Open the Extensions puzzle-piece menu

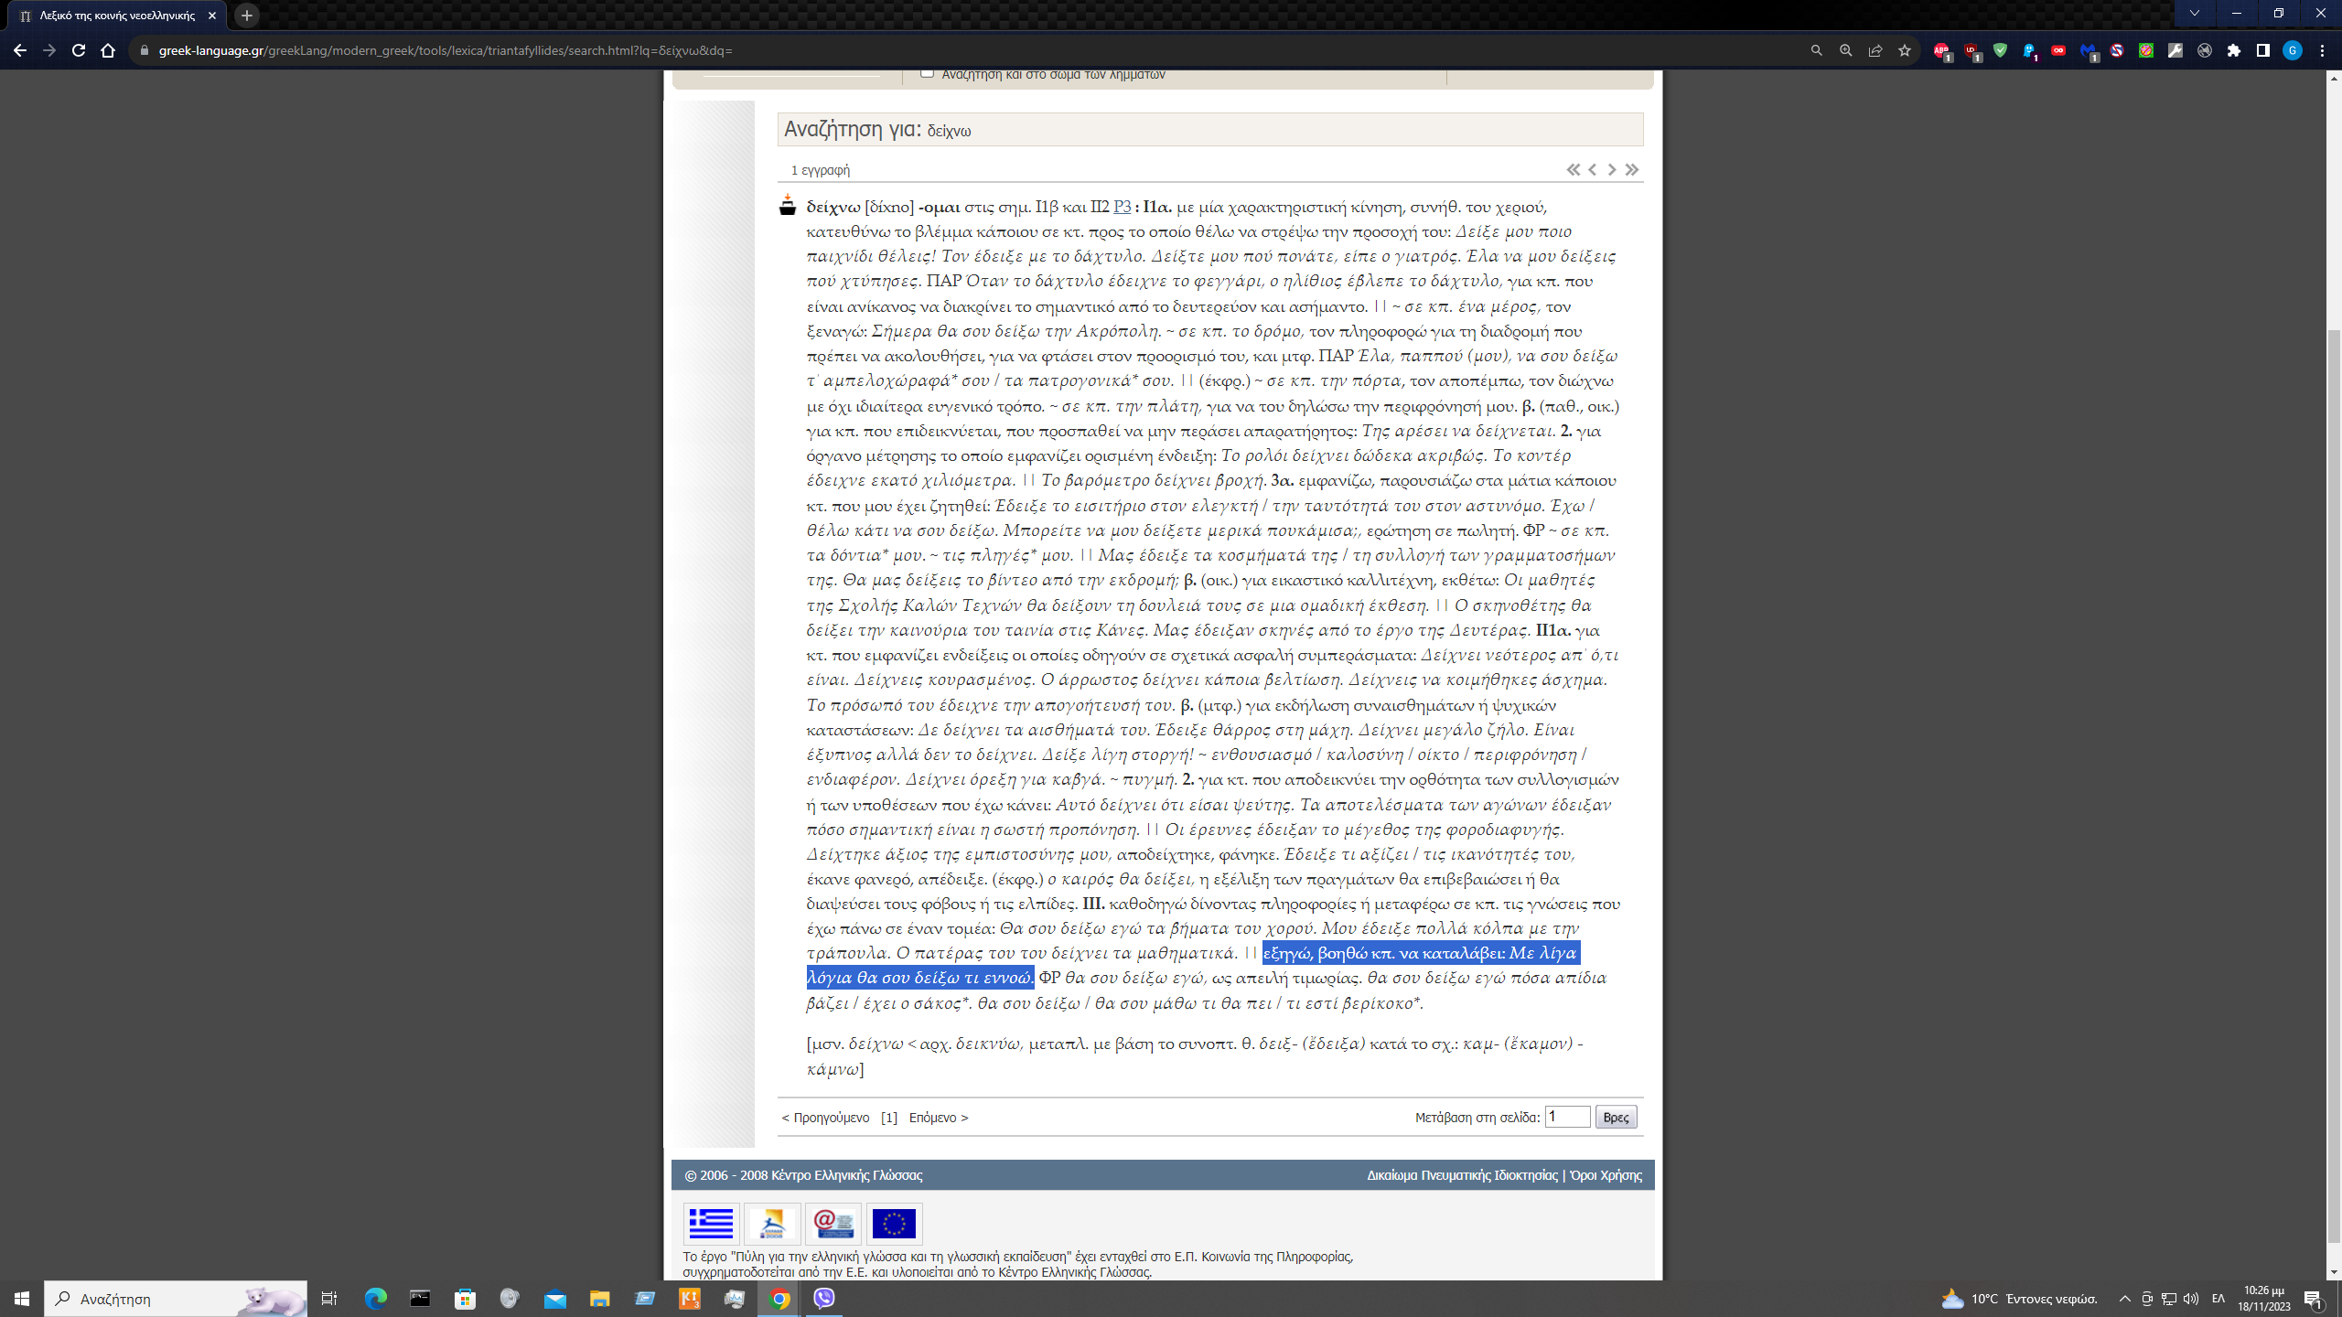(x=2233, y=51)
